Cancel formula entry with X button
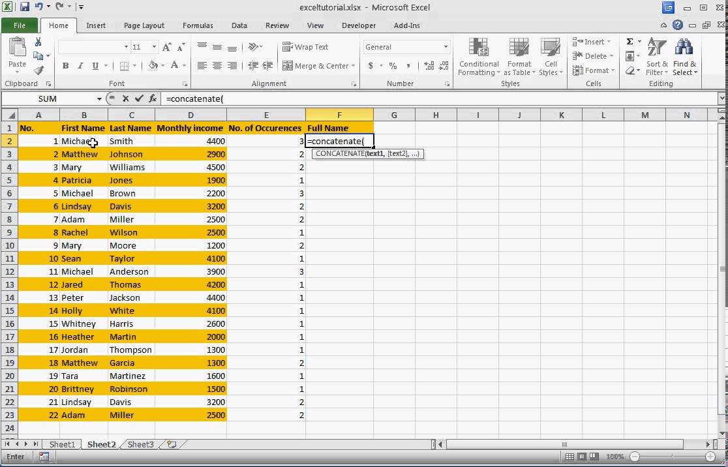The image size is (728, 467). [125, 98]
